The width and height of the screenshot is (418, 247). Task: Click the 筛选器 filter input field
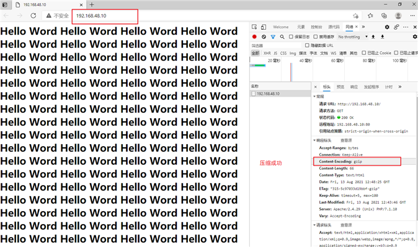[x=276, y=46]
